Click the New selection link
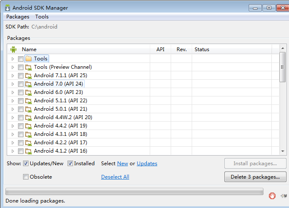 pyautogui.click(x=122, y=164)
